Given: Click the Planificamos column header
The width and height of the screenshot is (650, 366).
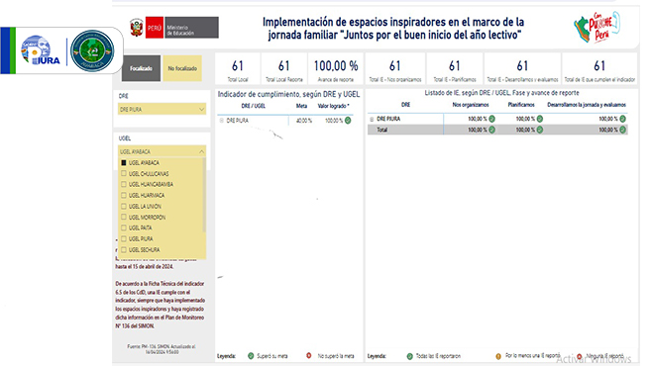Looking at the screenshot, I should click(x=521, y=105).
